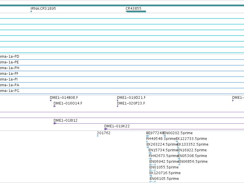Select the EN06856.5prime EST glyph

pyautogui.click(x=179, y=164)
